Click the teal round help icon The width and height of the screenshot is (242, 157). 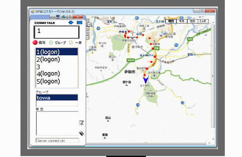[x=64, y=17]
